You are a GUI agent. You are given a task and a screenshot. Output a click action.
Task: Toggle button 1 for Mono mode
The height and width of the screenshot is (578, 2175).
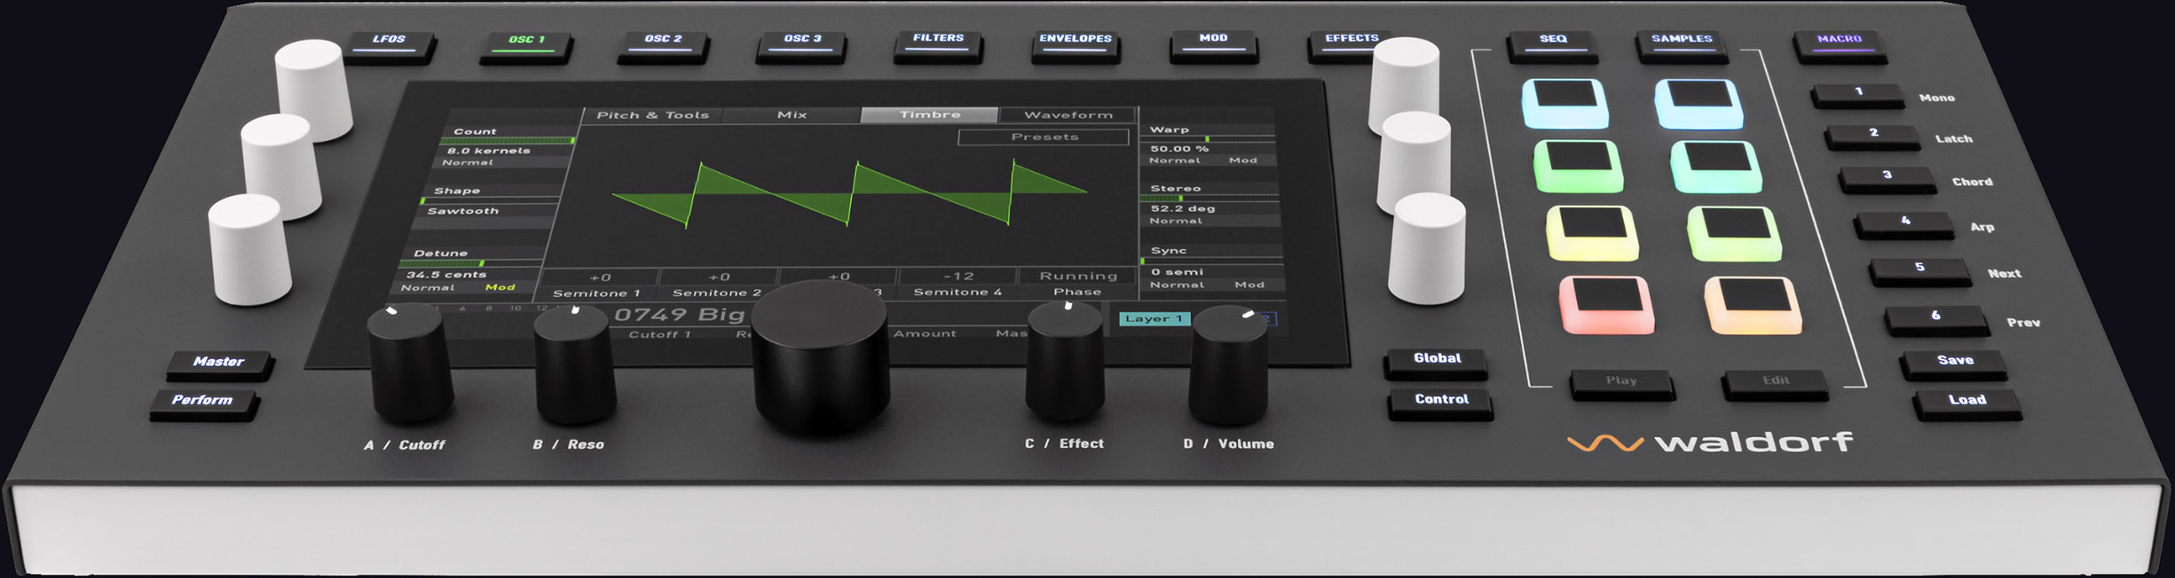pyautogui.click(x=1857, y=94)
